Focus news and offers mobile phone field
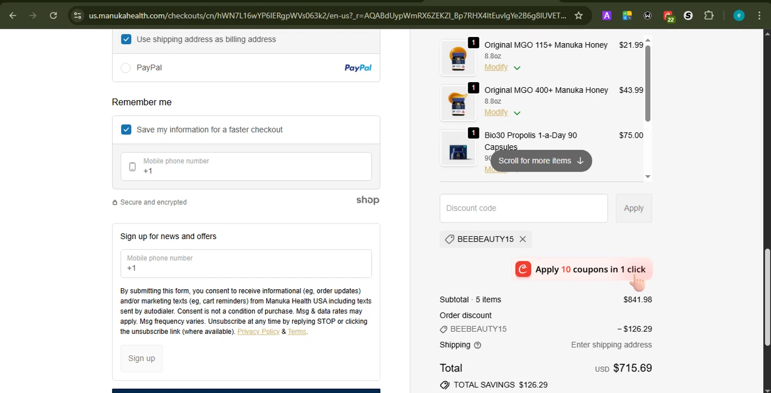The image size is (771, 393). (x=246, y=264)
